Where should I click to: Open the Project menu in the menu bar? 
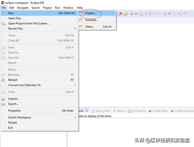coord(47,8)
